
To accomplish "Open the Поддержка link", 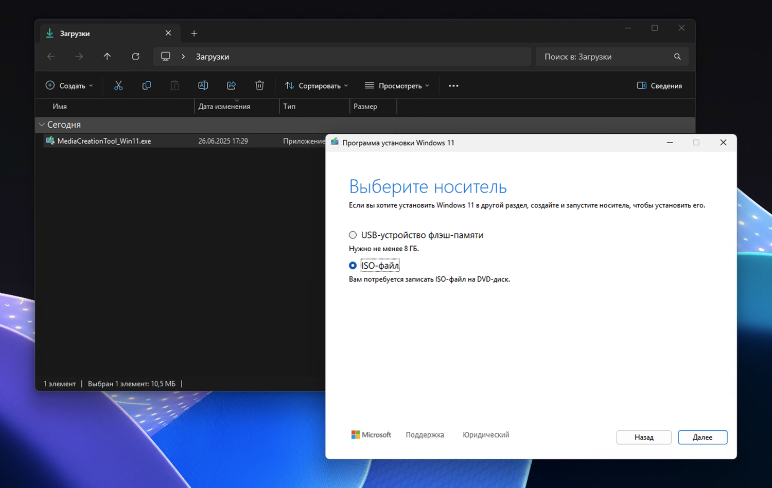I will (425, 435).
